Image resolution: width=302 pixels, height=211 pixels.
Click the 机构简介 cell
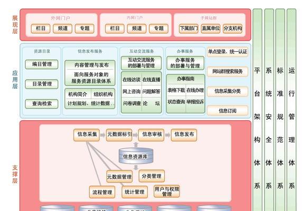click(78, 94)
